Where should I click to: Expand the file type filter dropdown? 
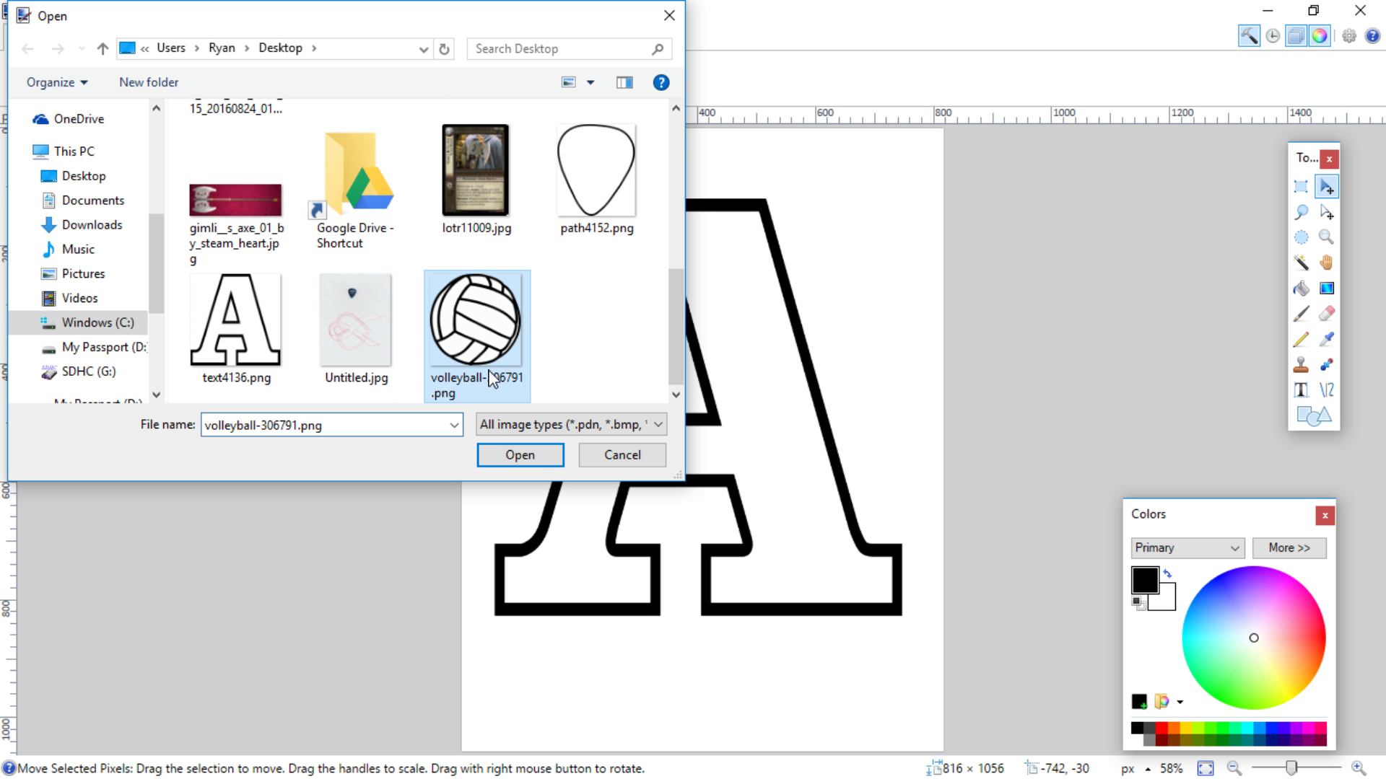(658, 424)
